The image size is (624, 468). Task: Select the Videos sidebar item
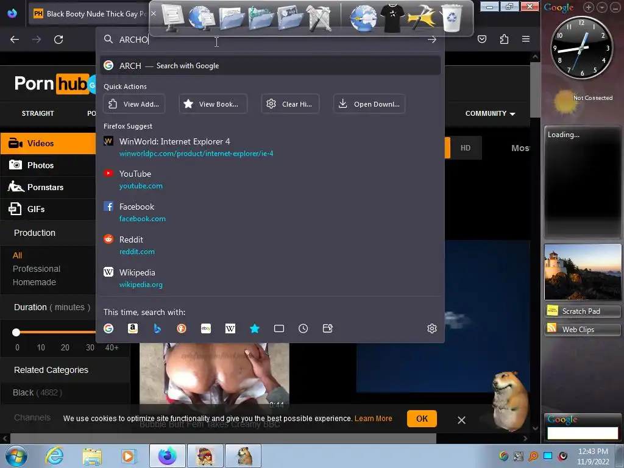[x=48, y=143]
